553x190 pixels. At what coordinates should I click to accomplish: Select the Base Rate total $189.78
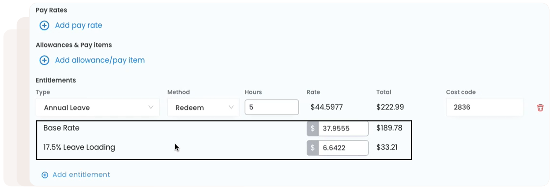(390, 128)
